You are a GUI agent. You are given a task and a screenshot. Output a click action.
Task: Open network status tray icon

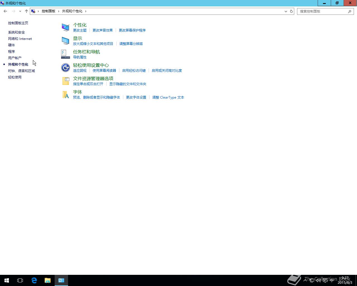(x=312, y=280)
